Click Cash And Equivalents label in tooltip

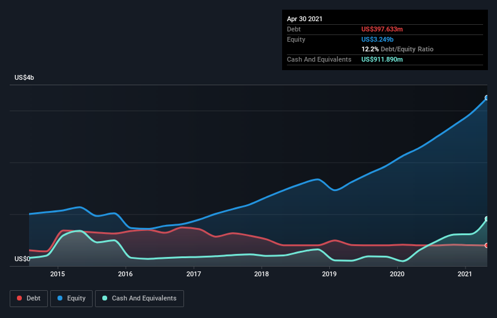[319, 59]
